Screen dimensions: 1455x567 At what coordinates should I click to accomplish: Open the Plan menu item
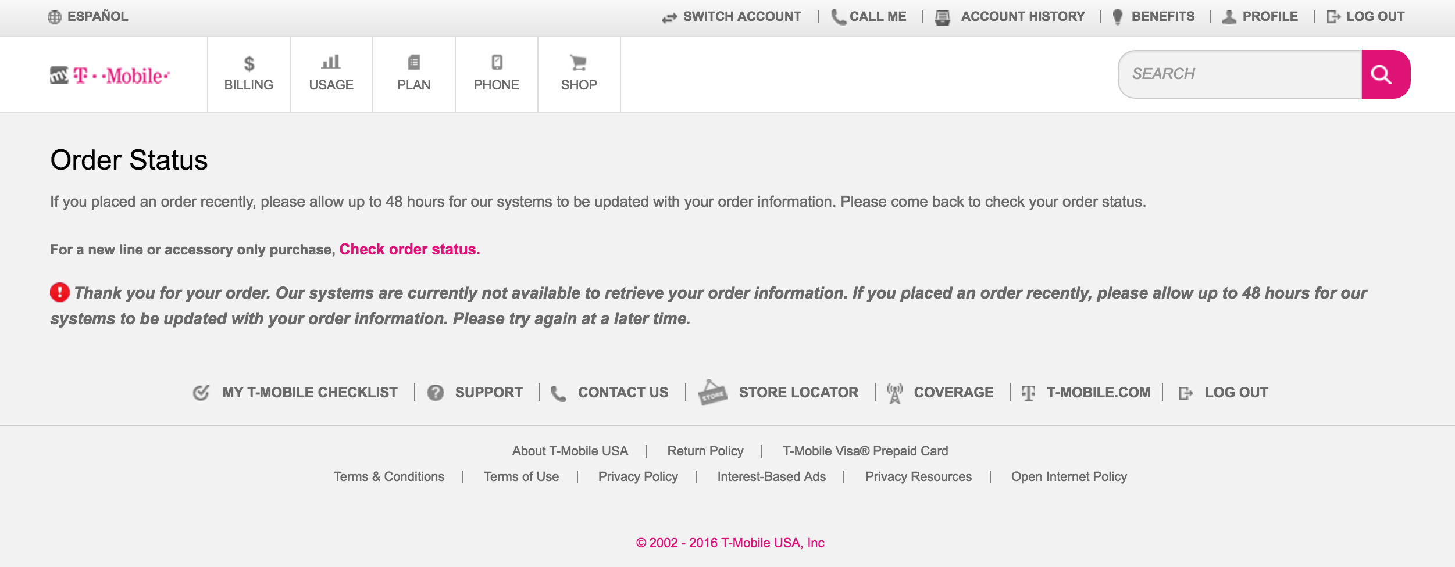point(413,74)
